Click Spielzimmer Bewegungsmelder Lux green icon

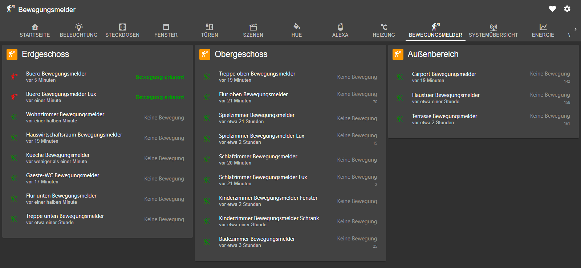tap(207, 139)
